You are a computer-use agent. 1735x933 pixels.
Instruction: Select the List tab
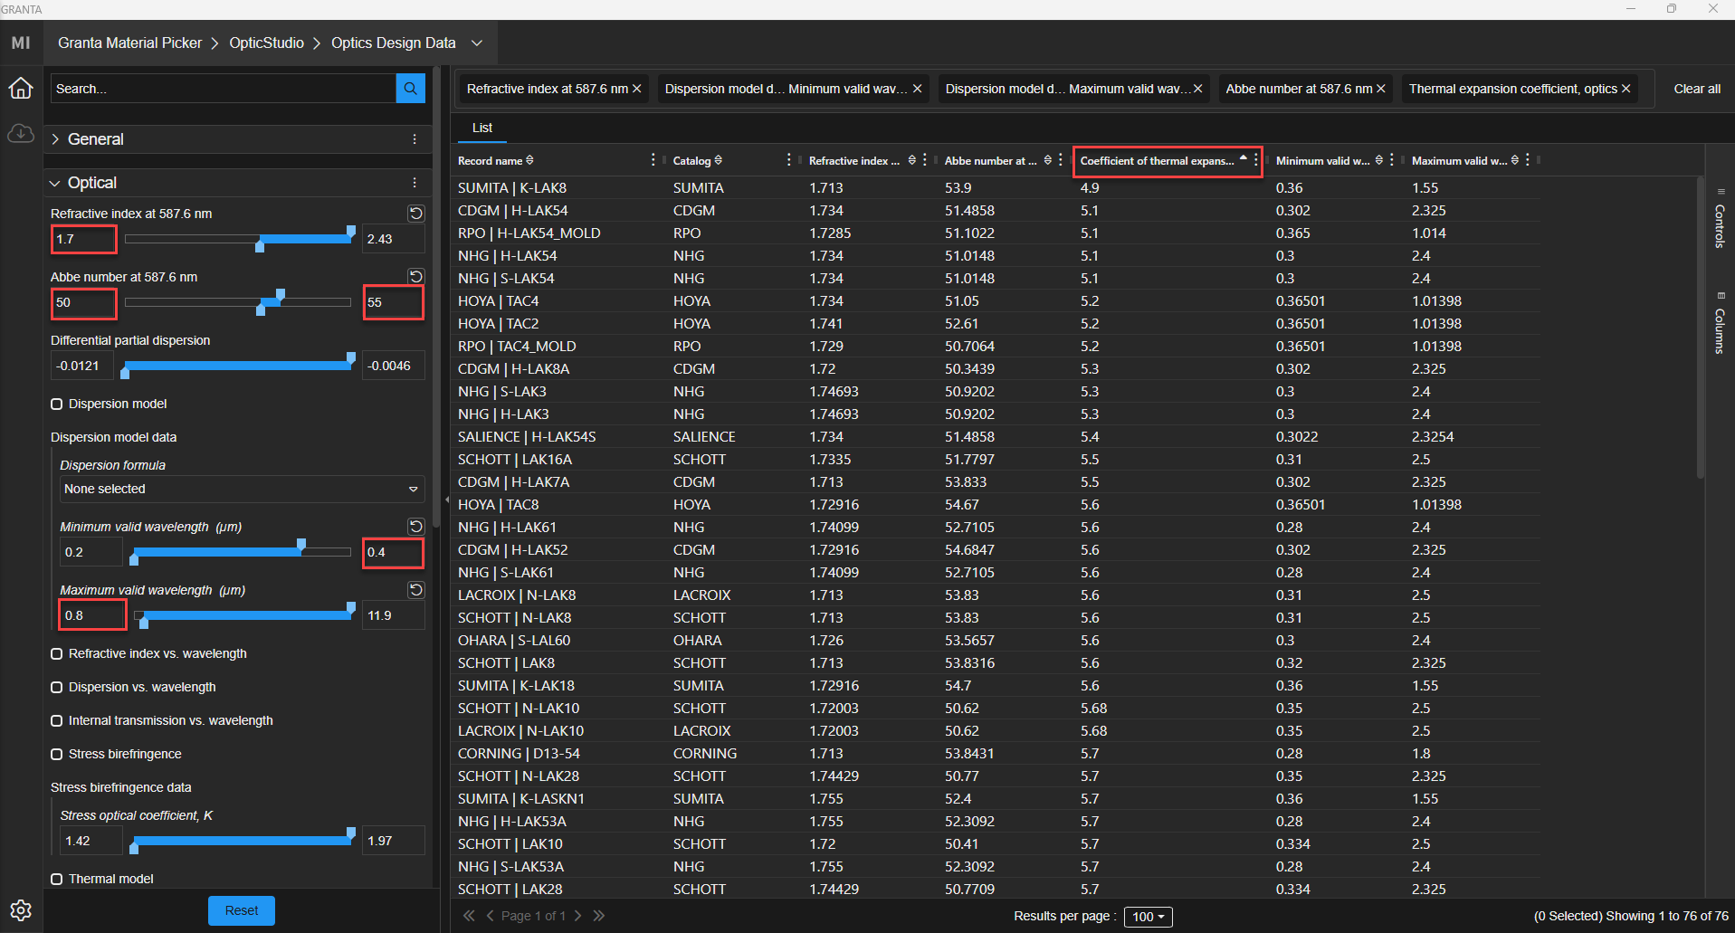pyautogui.click(x=482, y=129)
